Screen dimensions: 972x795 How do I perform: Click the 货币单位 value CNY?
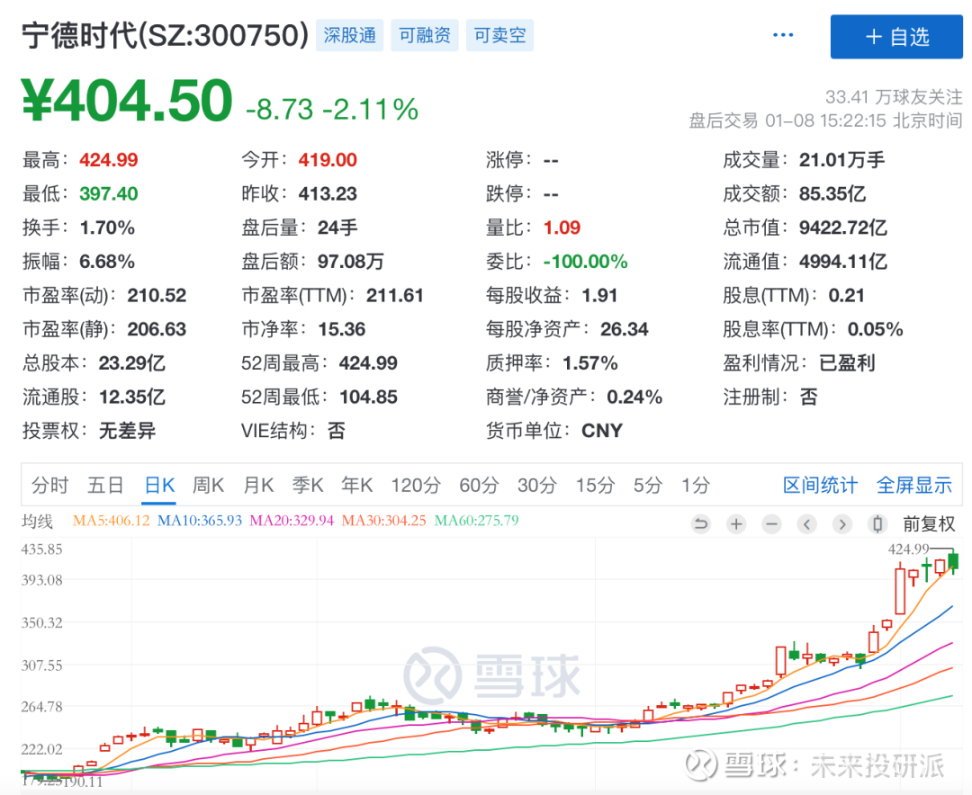coord(602,430)
